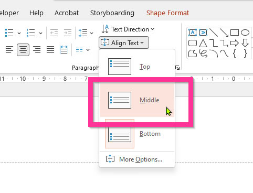The height and width of the screenshot is (193, 253).
Task: Open the Shape Format tab
Action: point(167,13)
